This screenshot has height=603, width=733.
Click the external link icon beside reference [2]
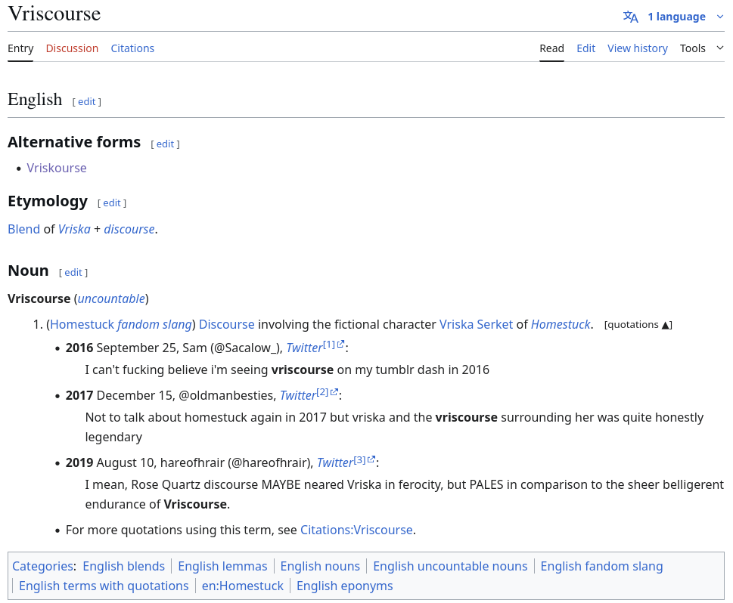[x=334, y=392]
